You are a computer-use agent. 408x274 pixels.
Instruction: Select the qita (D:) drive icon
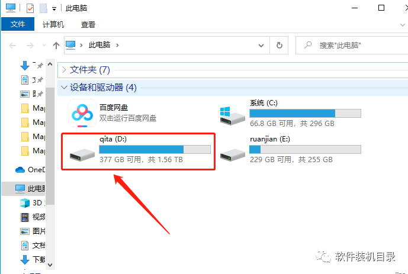(x=82, y=154)
